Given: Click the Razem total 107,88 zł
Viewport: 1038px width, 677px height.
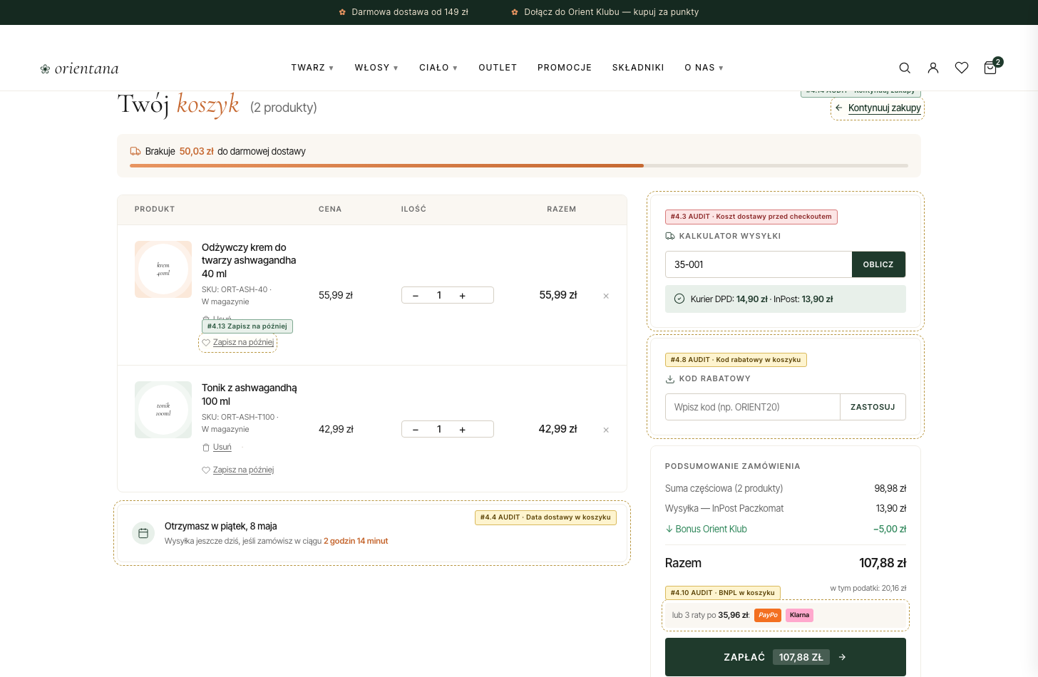Looking at the screenshot, I should pos(883,563).
